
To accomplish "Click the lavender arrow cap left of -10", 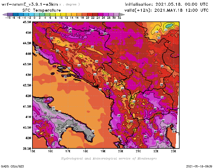I will pyautogui.click(x=5, y=14).
